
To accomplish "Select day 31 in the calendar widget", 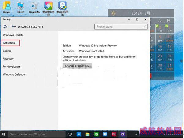I will [169, 67].
